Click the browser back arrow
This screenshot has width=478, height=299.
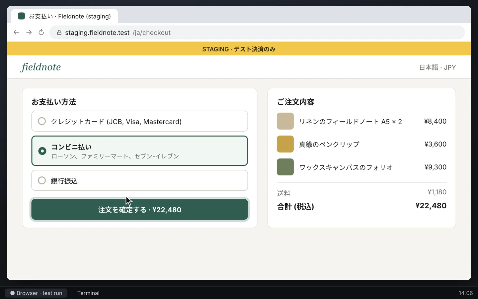[x=16, y=32]
